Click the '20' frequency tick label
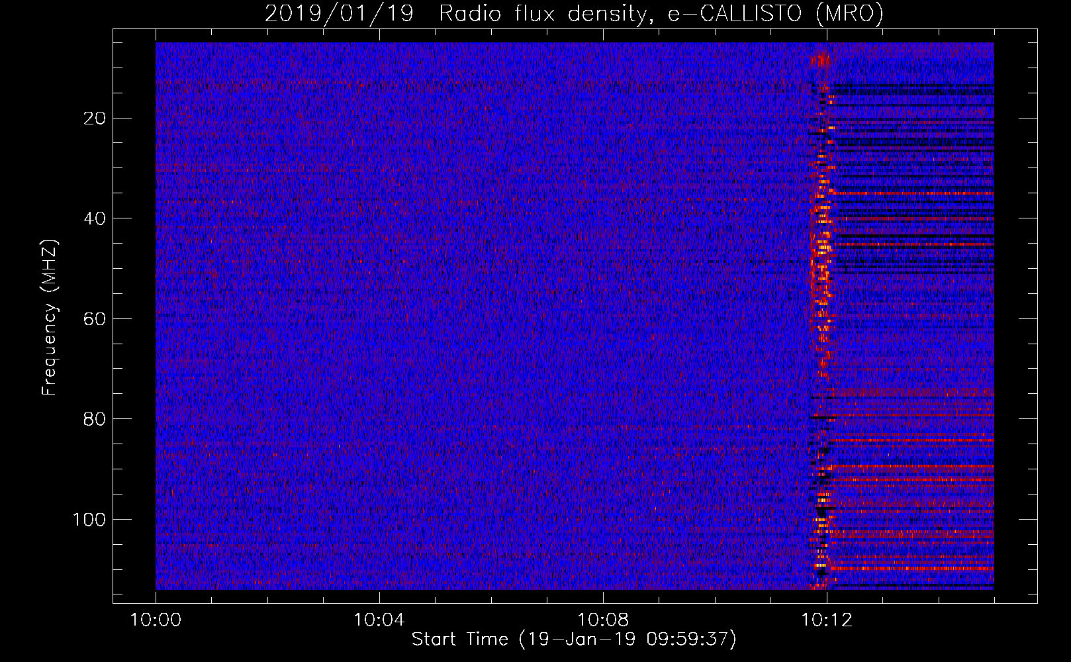1071x662 pixels. (x=95, y=118)
